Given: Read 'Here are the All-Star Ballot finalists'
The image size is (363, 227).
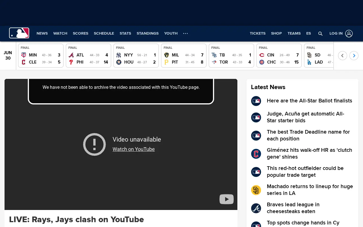Looking at the screenshot, I should pyautogui.click(x=309, y=101).
